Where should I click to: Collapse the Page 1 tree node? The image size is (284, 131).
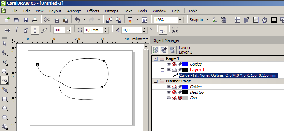click(x=155, y=58)
